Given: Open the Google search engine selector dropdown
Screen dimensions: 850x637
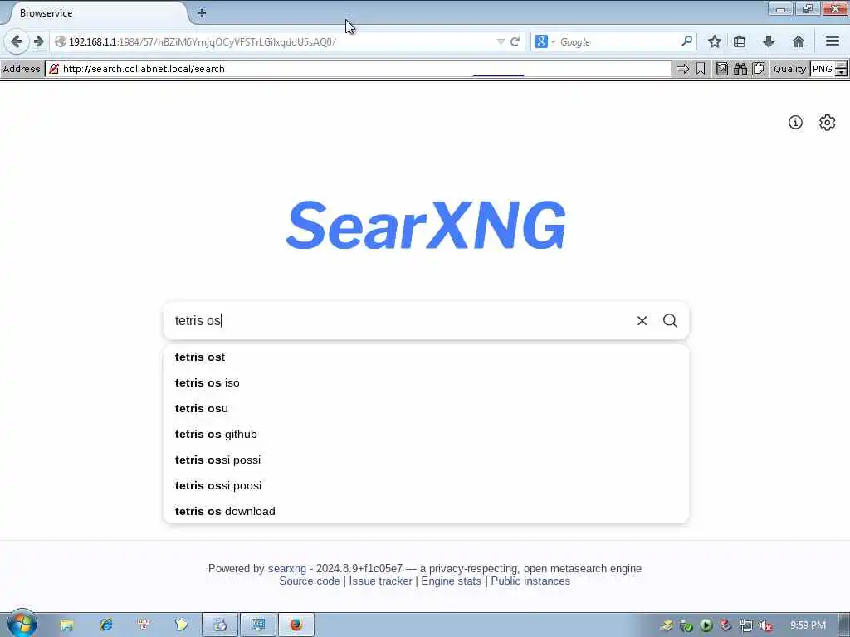Looking at the screenshot, I should (545, 41).
